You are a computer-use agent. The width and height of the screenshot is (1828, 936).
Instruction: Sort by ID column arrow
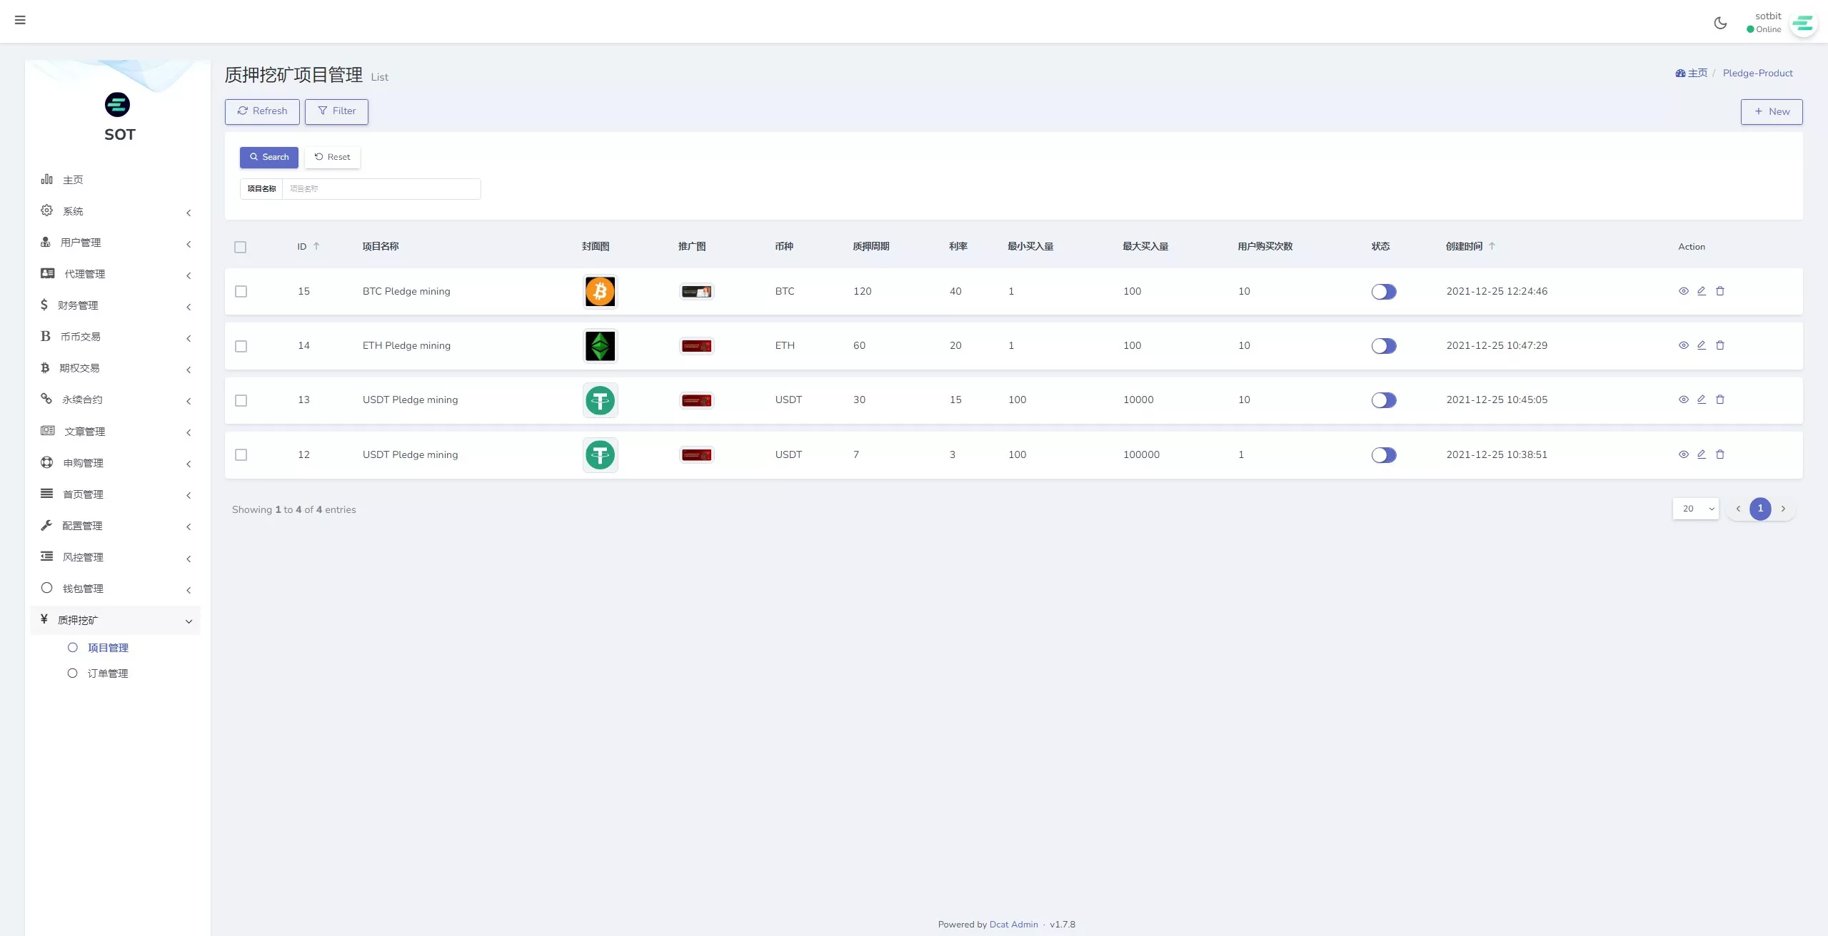pos(316,246)
